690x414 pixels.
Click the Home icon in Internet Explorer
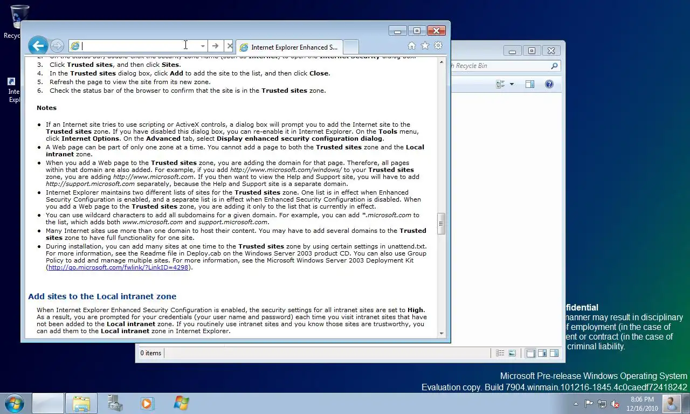click(x=412, y=46)
